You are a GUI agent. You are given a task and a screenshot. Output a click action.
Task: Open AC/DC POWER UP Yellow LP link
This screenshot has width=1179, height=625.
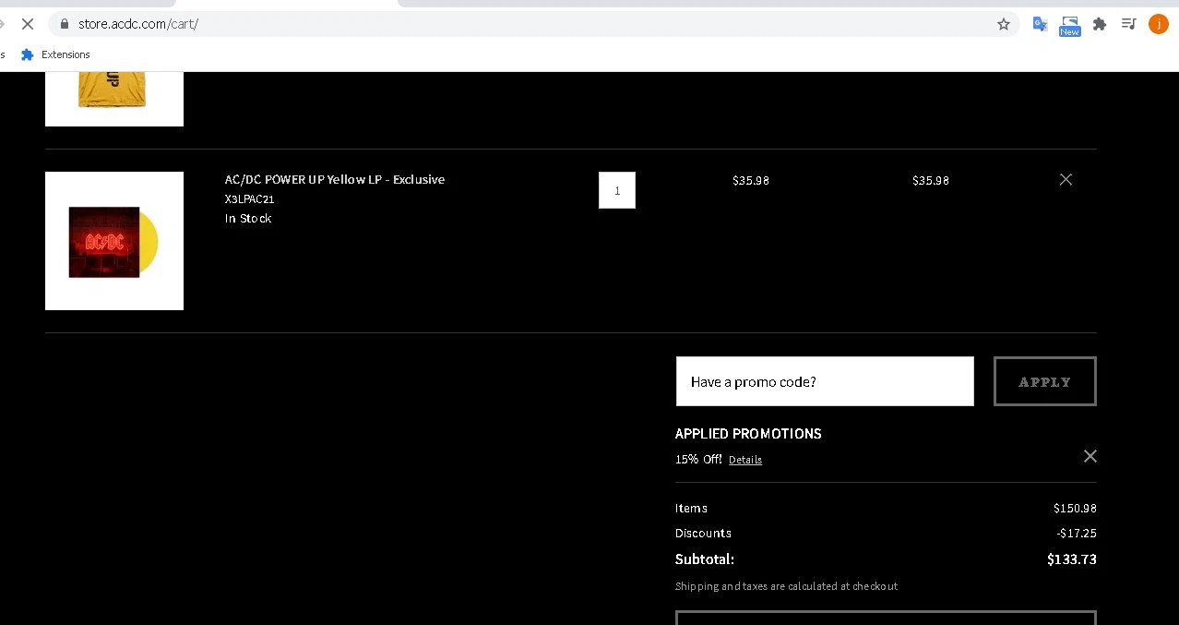tap(335, 179)
